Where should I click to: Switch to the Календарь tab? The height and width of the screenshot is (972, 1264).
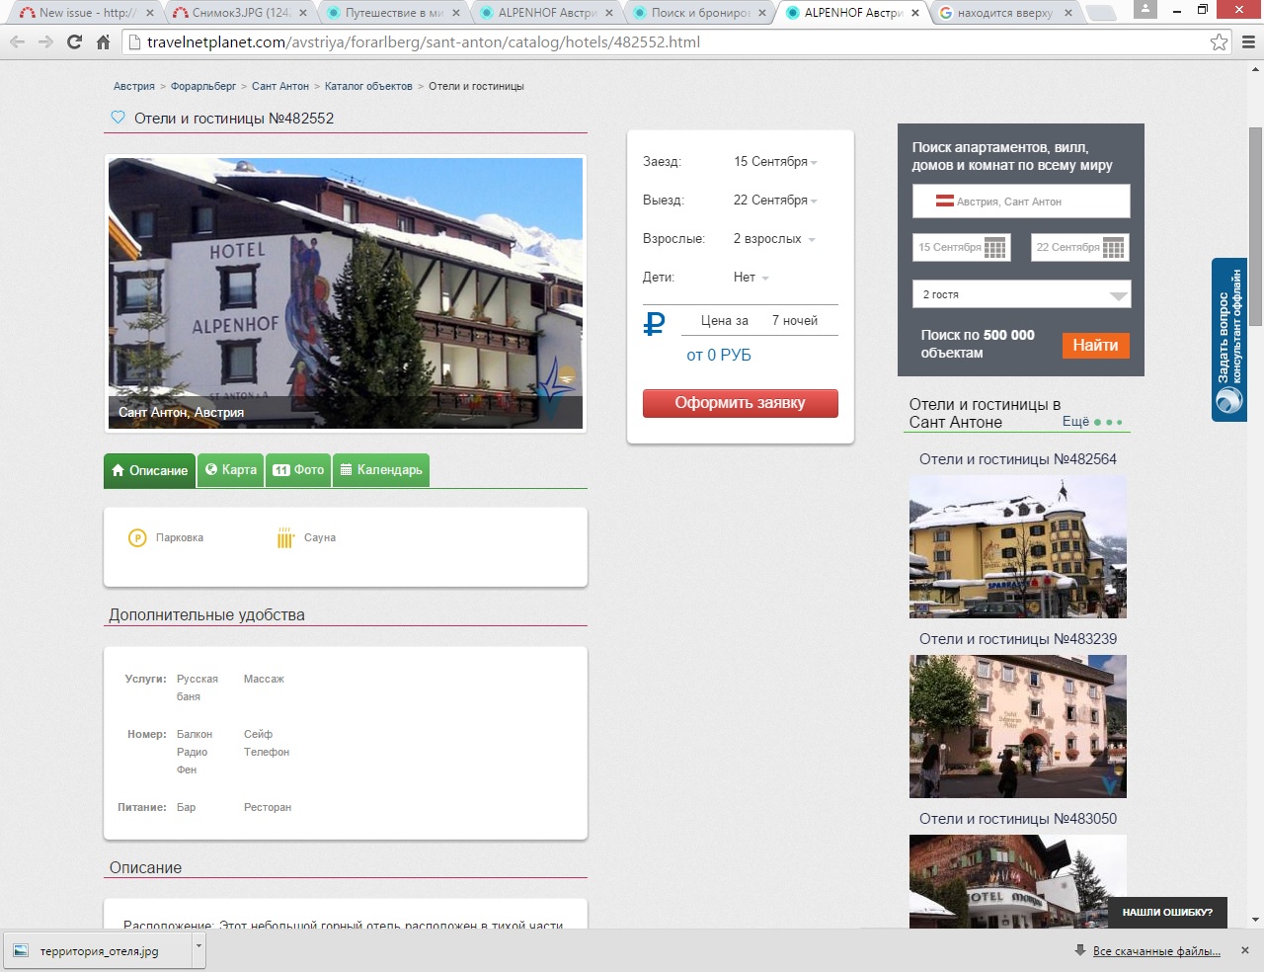click(381, 470)
